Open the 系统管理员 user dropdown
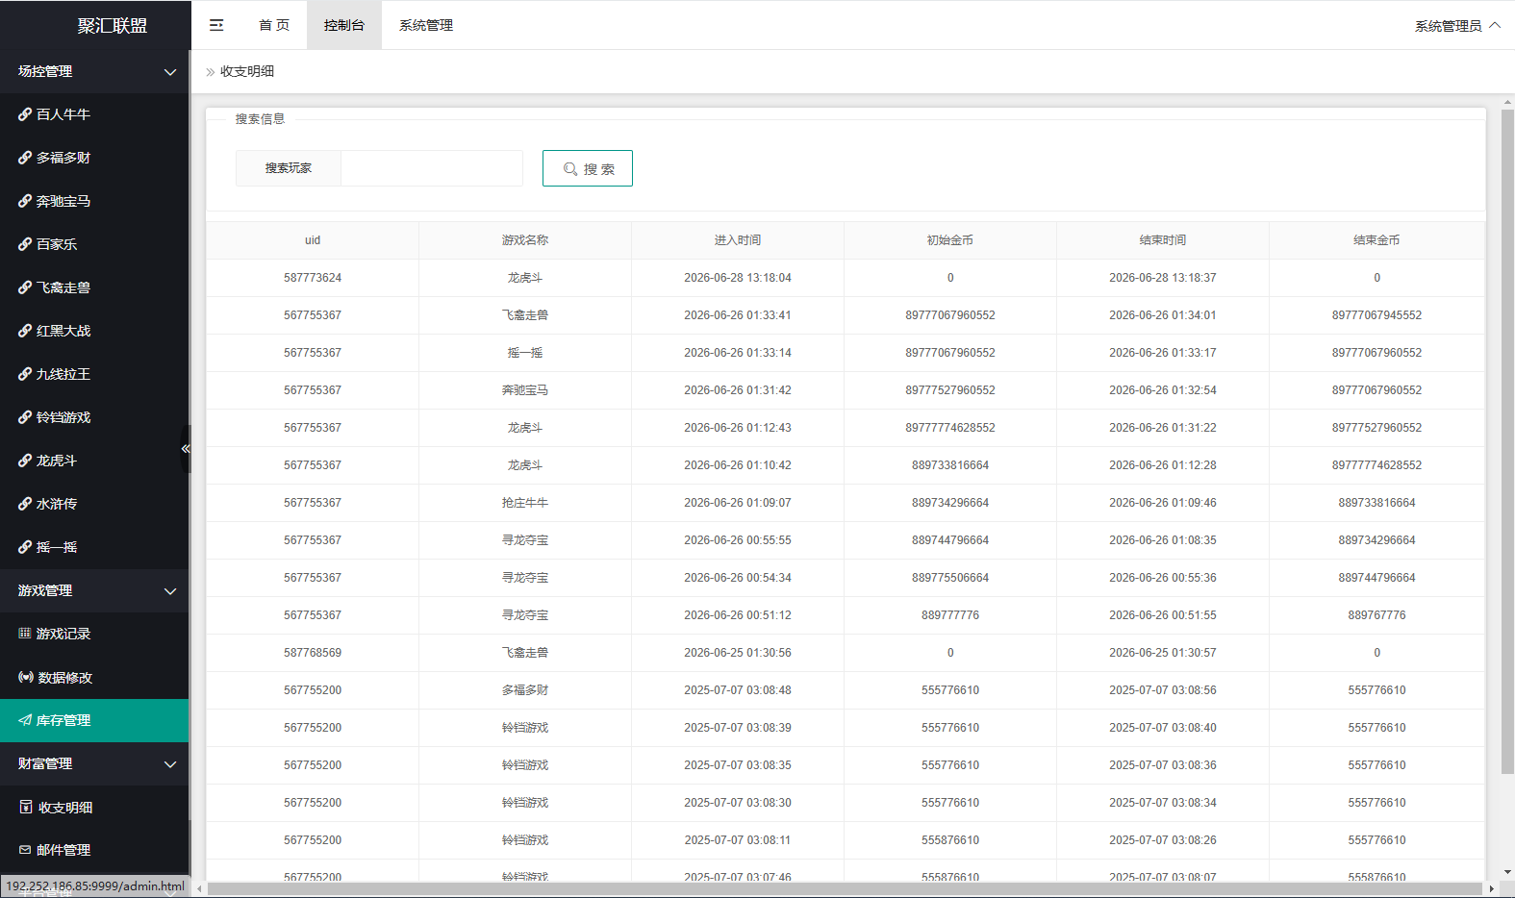This screenshot has height=898, width=1515. (1456, 26)
